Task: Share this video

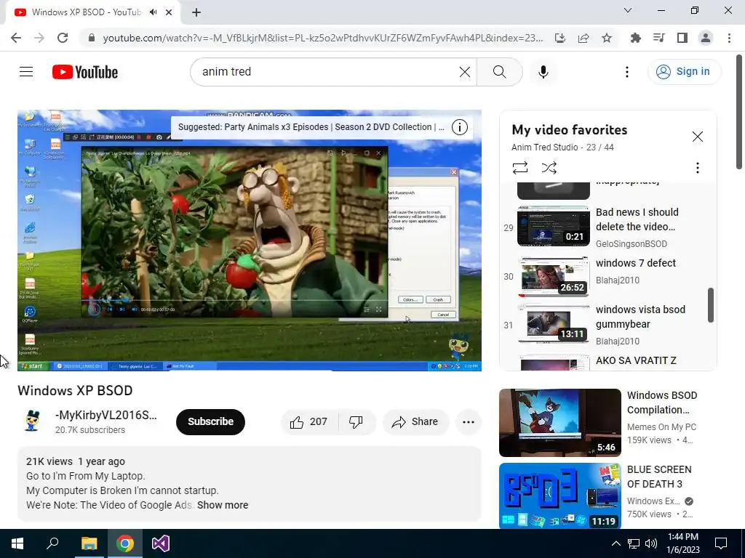Action: [415, 422]
